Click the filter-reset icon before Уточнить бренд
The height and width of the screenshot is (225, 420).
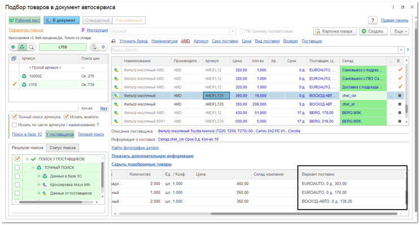tap(114, 41)
